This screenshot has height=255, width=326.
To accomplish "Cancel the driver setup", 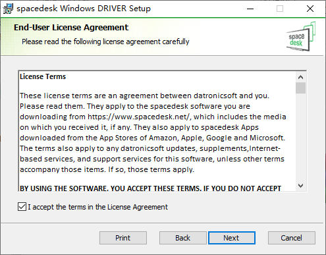I will tap(292, 238).
